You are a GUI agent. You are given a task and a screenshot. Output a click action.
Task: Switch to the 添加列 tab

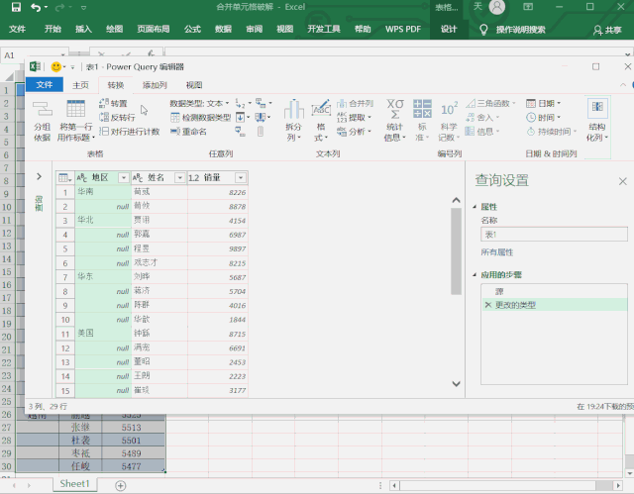tap(155, 85)
